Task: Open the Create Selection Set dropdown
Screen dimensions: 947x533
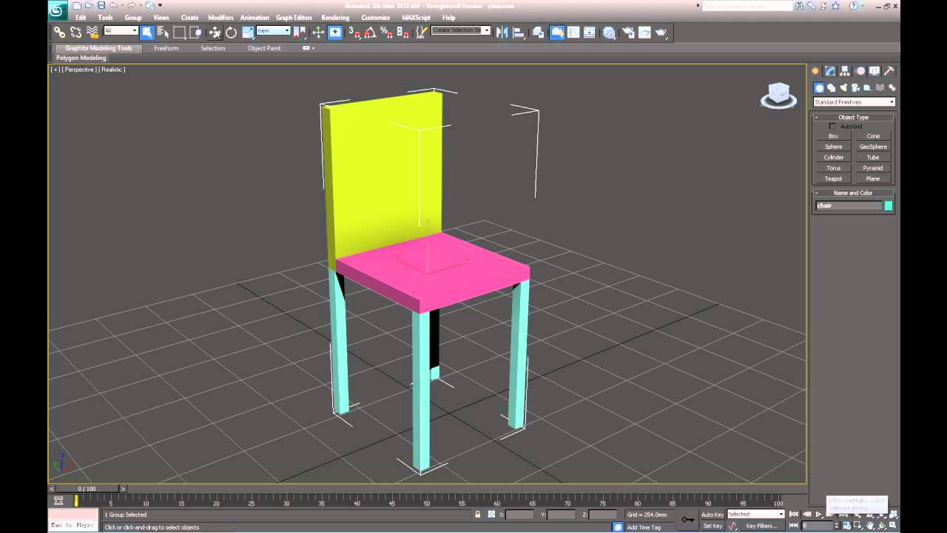Action: pos(461,30)
